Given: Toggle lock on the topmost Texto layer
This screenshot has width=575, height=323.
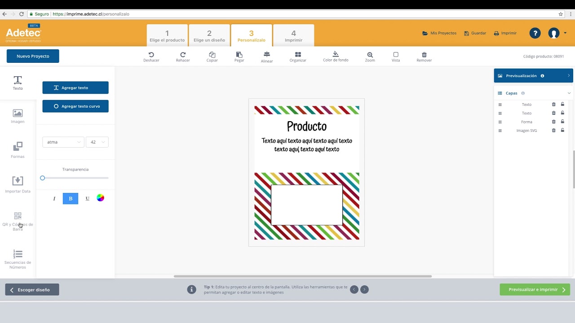Looking at the screenshot, I should (x=562, y=104).
